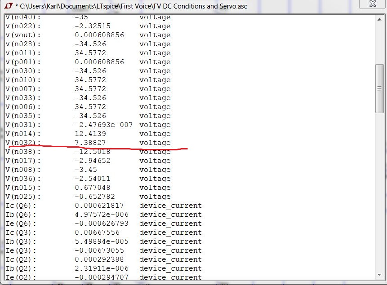Select the V(n011) row label
Screen dimensions: 387x285
23,53
